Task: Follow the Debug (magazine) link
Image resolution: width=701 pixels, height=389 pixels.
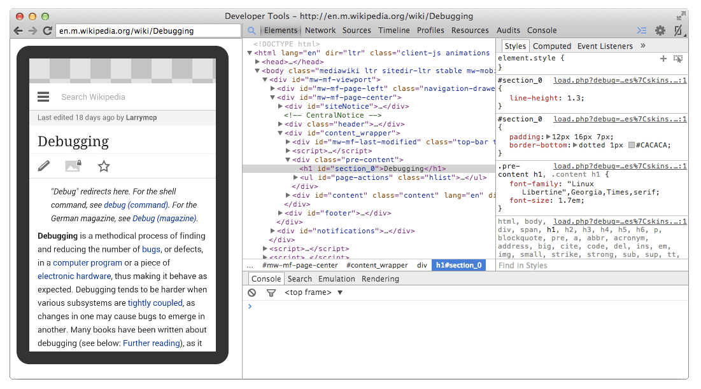Action: [x=164, y=218]
